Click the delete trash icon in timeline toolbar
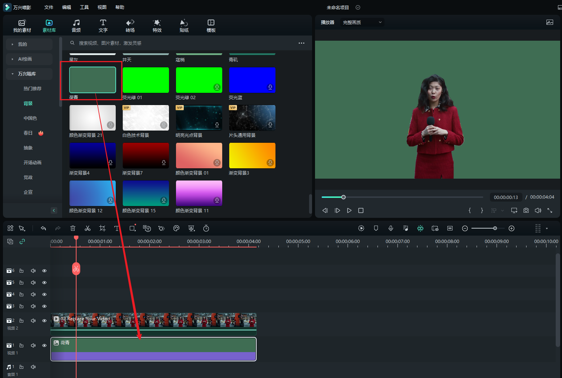The height and width of the screenshot is (378, 562). tap(73, 229)
